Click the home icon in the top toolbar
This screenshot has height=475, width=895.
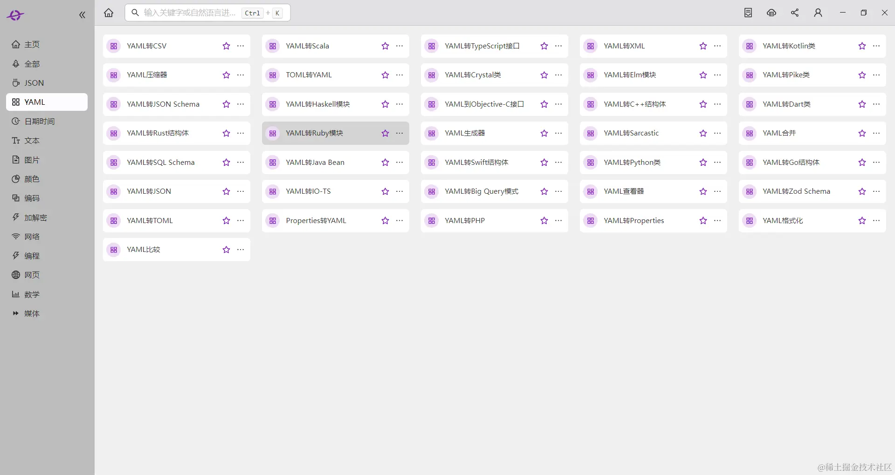tap(109, 13)
